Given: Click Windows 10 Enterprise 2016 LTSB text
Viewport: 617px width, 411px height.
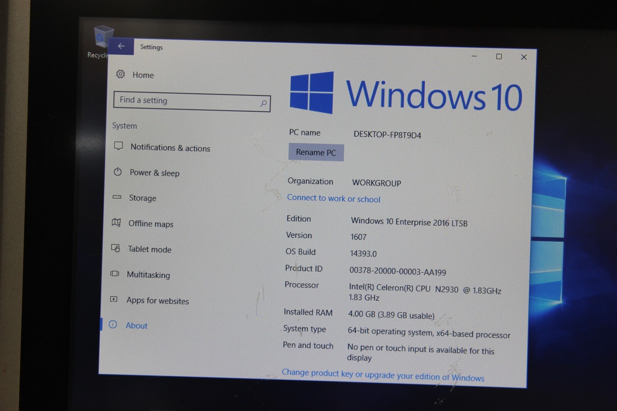Looking at the screenshot, I should [409, 222].
